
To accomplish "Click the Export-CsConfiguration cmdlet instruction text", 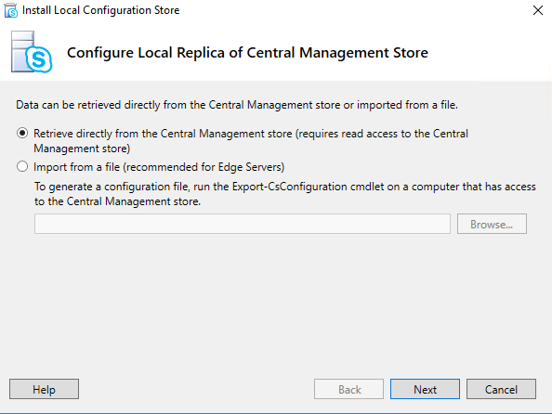I will pyautogui.click(x=285, y=187).
